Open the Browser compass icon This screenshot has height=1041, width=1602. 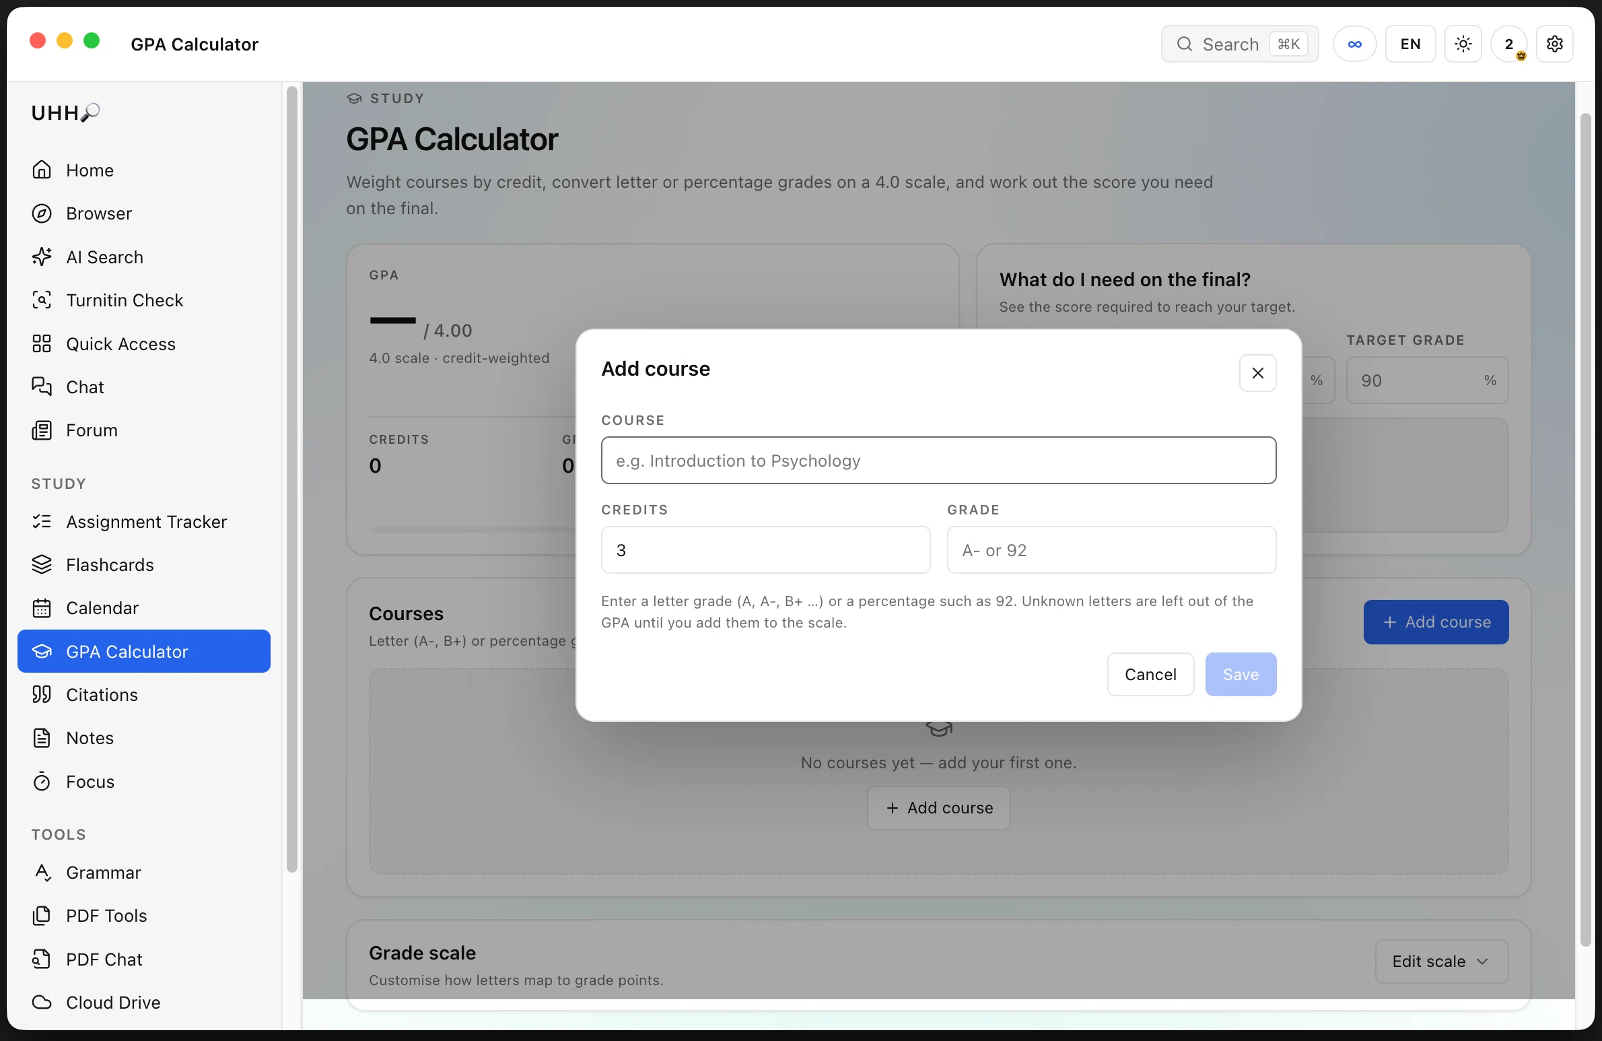point(42,213)
